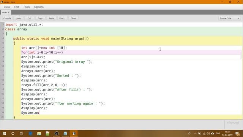Click the public static void main line
243x137 pixels.
(51, 38)
